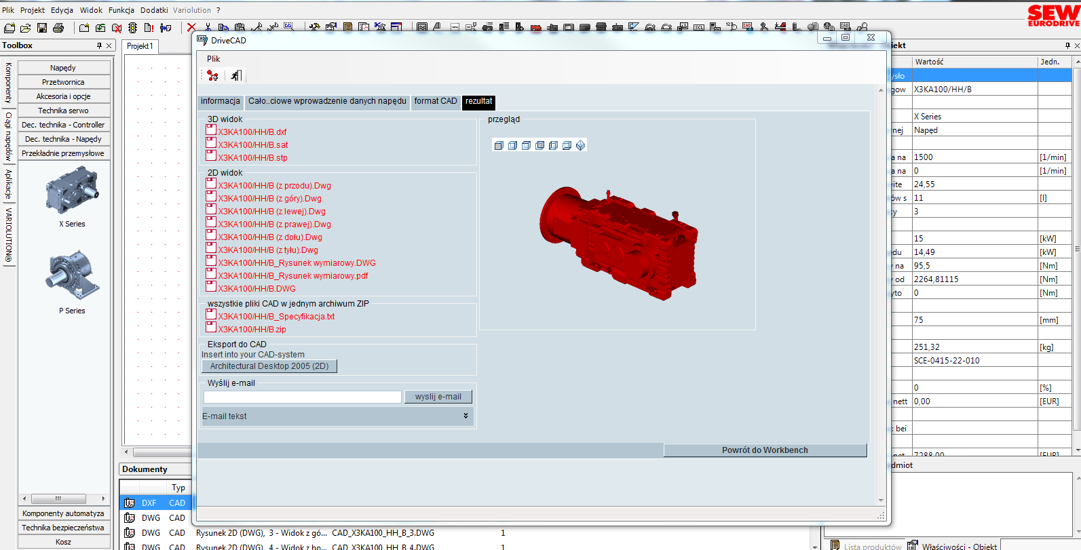Image resolution: width=1081 pixels, height=550 pixels.
Task: Switch to the informacja tab
Action: (x=220, y=102)
